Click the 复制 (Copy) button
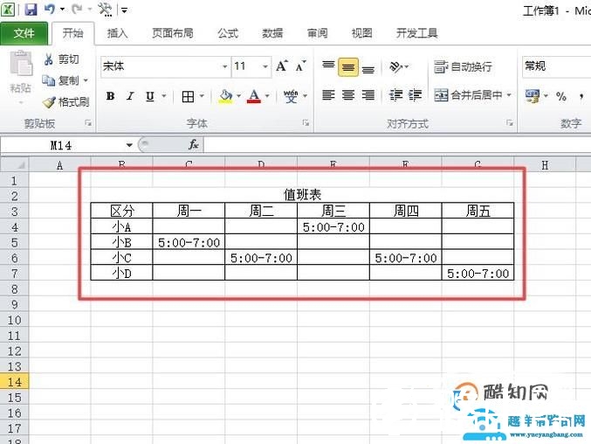The width and height of the screenshot is (591, 444). point(61,80)
